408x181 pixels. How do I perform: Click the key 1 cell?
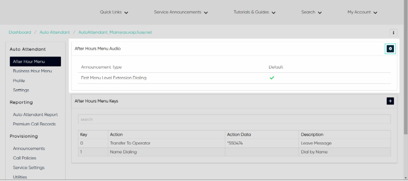pos(93,152)
